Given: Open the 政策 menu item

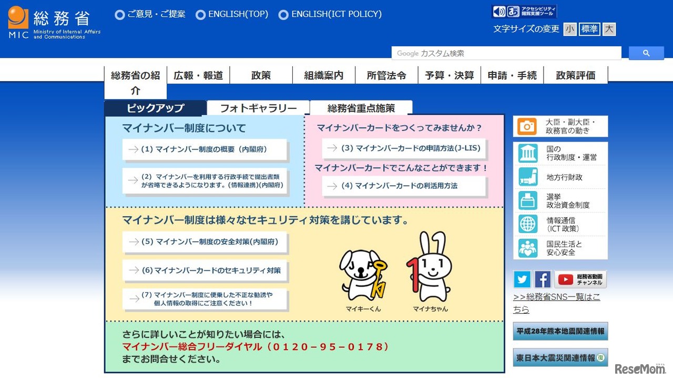Looking at the screenshot, I should click(261, 75).
